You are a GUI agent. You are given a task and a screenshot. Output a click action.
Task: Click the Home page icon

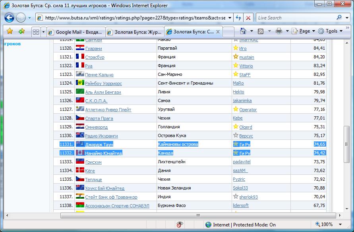(x=243, y=31)
